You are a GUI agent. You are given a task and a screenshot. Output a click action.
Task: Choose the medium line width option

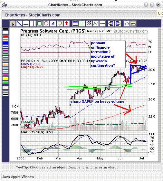5,91
